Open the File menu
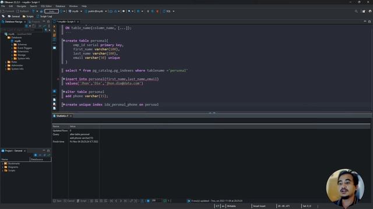 (x=3, y=6)
